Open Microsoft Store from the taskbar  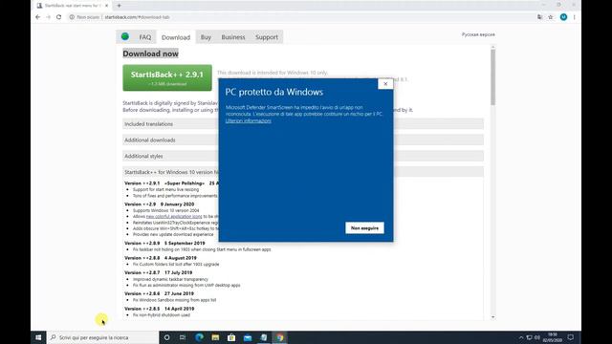pyautogui.click(x=231, y=337)
